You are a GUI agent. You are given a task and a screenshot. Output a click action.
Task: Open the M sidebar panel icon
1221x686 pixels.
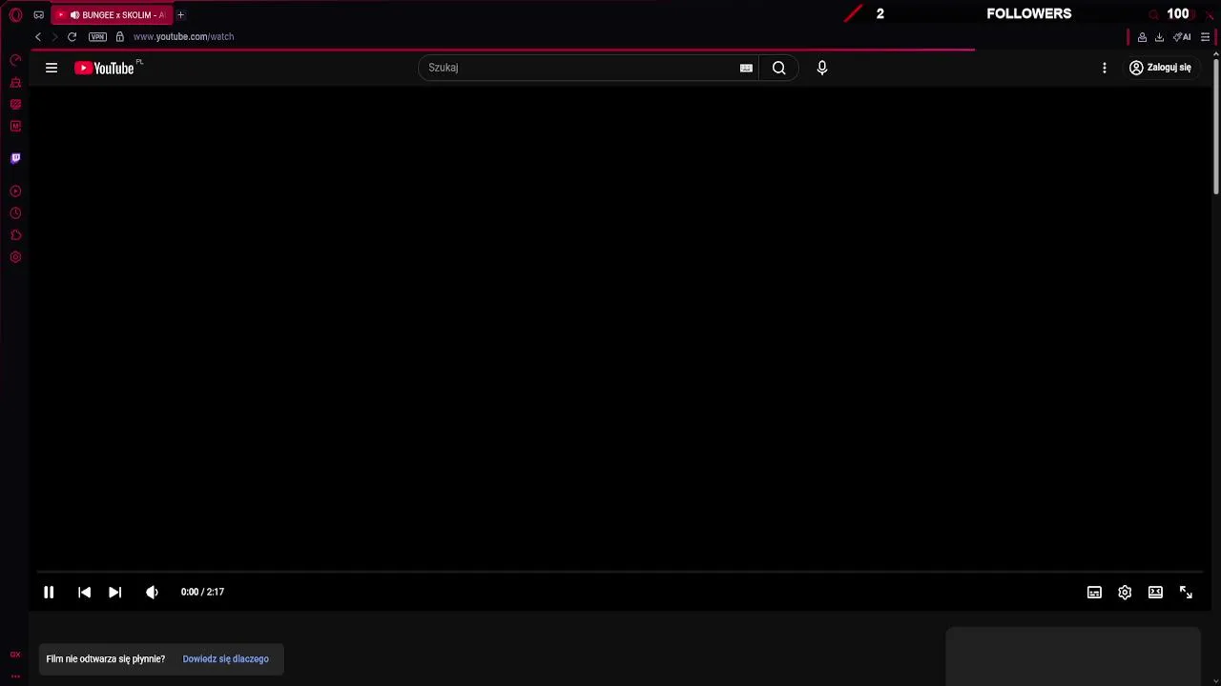[x=15, y=126]
